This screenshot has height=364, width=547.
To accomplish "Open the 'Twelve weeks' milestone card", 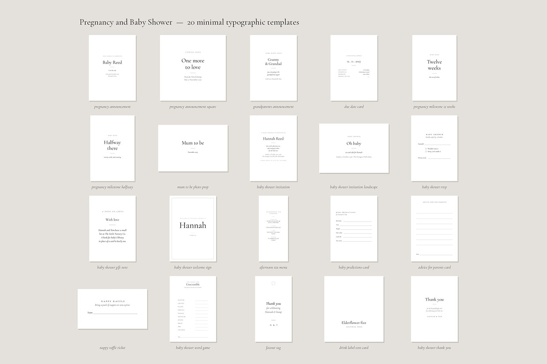I will (x=434, y=68).
